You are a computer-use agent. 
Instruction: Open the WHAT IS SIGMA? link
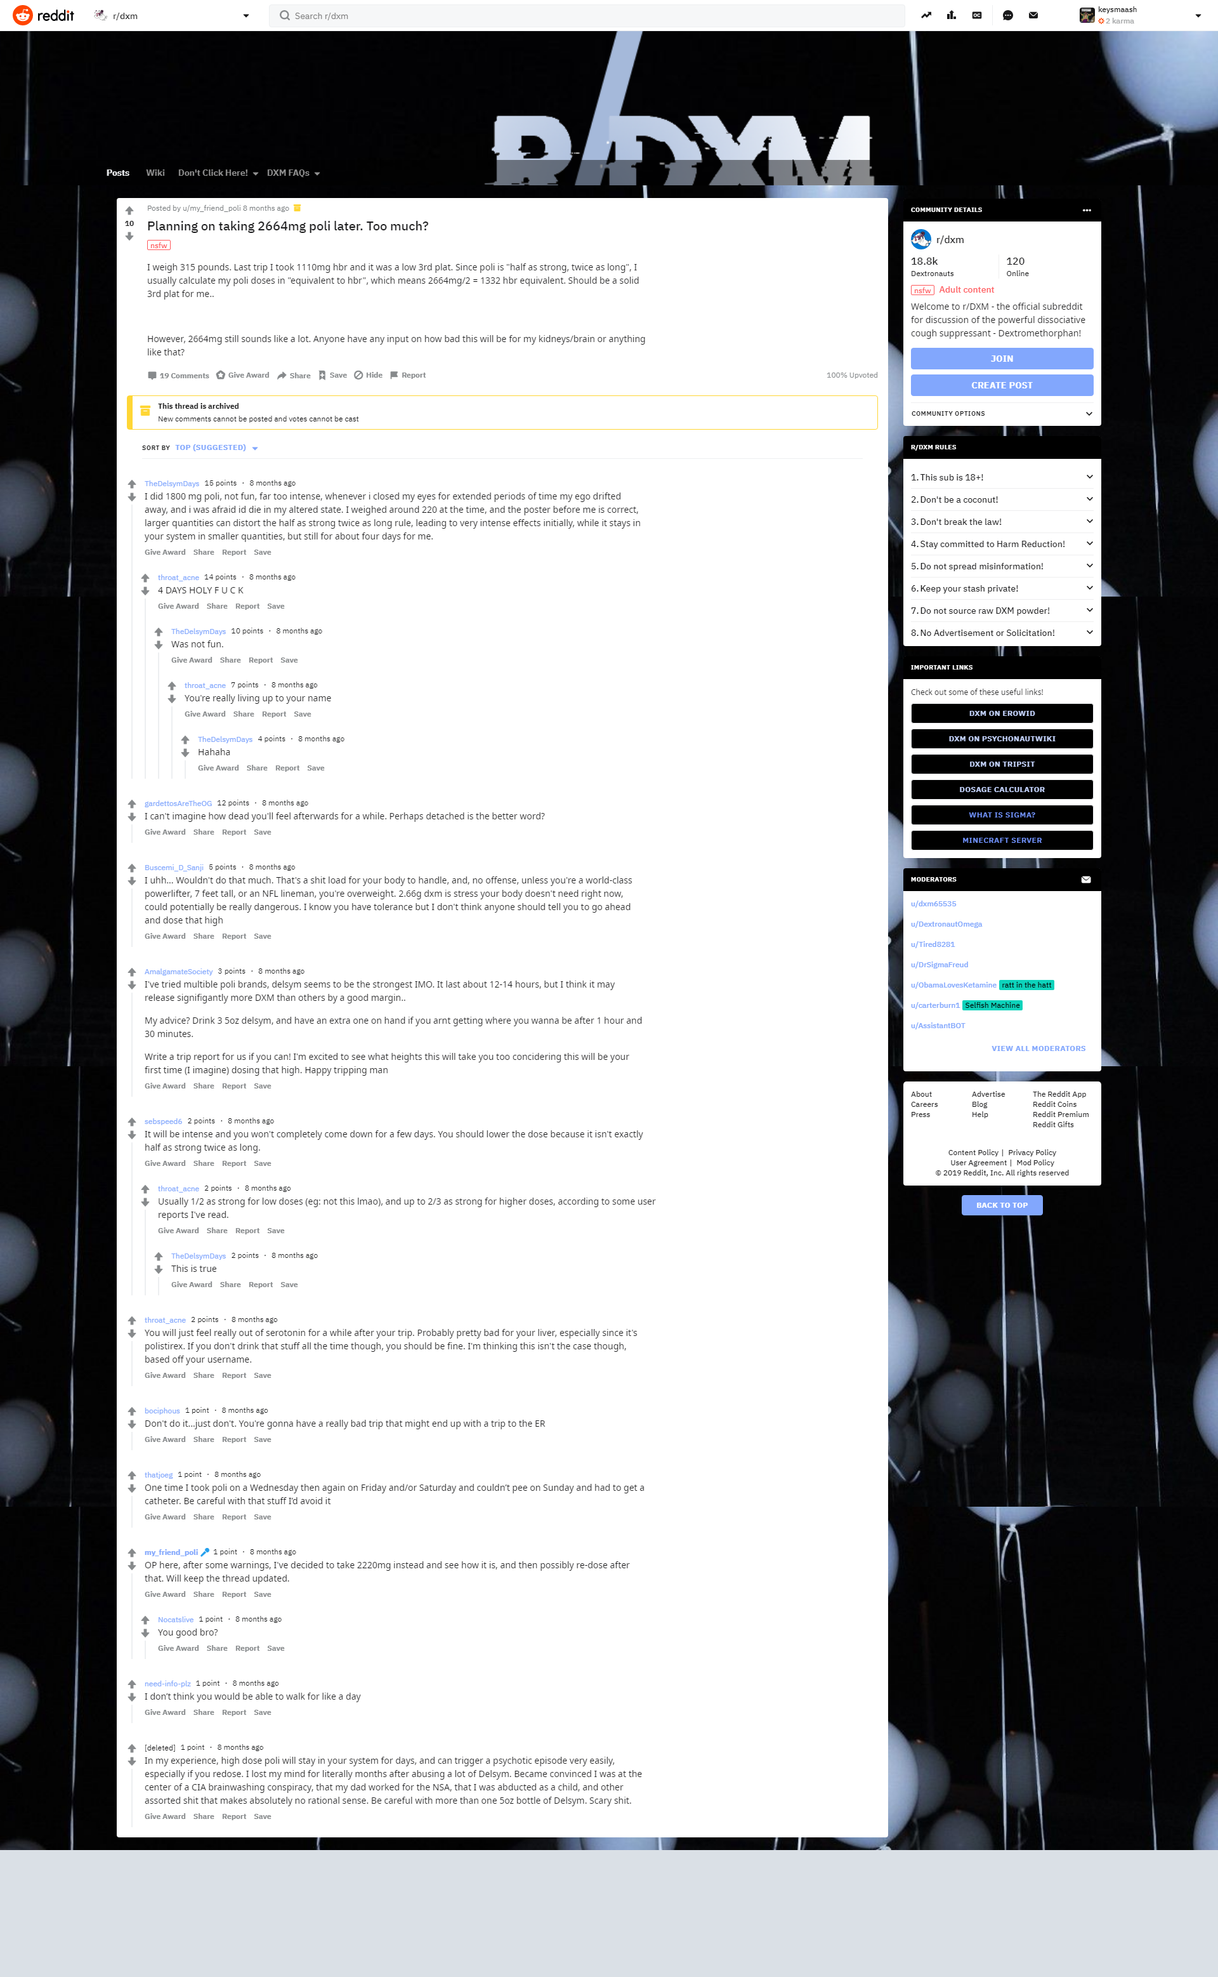1002,815
